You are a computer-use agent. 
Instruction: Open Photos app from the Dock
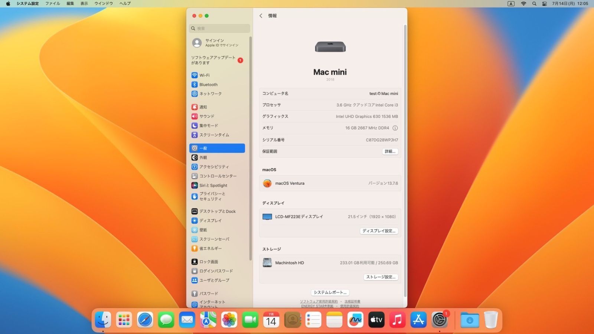(229, 320)
